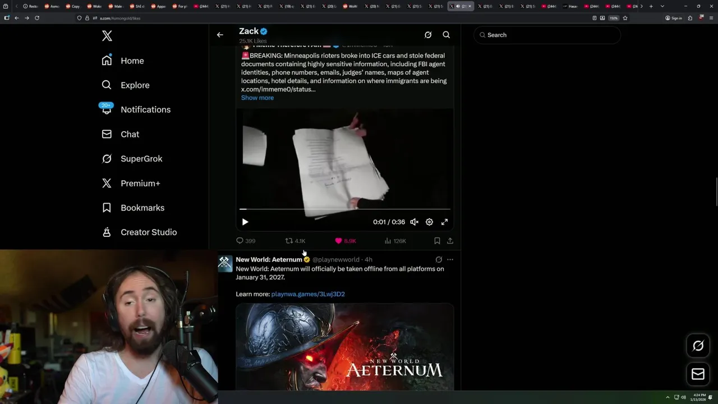Open the playnwa.games/3Lwj3D2 link

pos(308,294)
